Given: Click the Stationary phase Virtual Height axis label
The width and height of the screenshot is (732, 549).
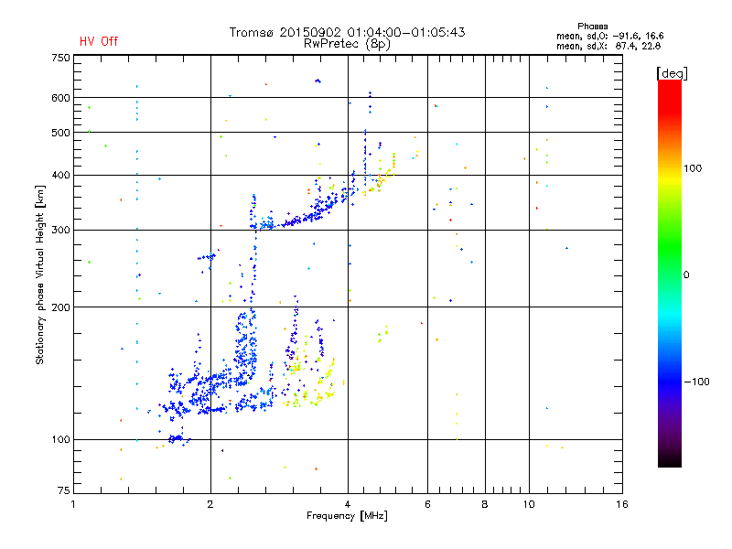Looking at the screenshot, I should (x=40, y=274).
